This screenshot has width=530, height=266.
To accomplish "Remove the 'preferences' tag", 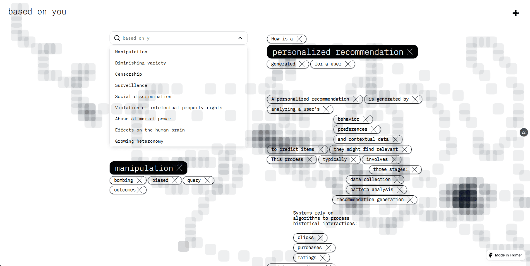I will pos(374,129).
